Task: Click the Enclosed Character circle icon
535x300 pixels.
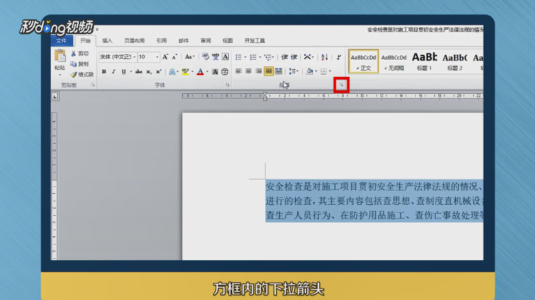Action: pos(225,72)
